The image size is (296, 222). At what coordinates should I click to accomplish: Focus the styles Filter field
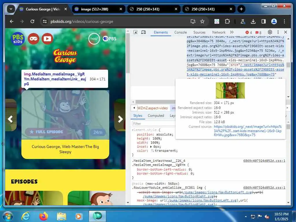pyautogui.click(x=154, y=124)
